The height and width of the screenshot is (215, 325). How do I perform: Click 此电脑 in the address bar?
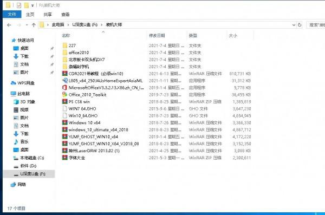coord(58,25)
